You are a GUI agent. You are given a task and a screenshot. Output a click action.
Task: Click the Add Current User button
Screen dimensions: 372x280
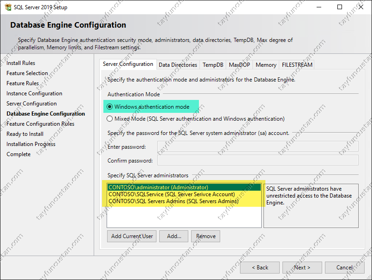[132, 236]
